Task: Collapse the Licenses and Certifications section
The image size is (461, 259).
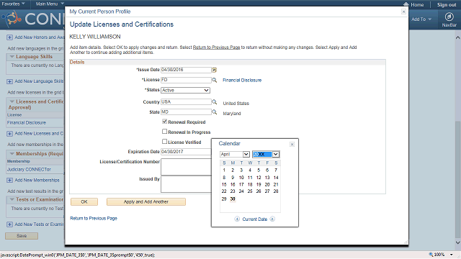Action: coord(12,101)
